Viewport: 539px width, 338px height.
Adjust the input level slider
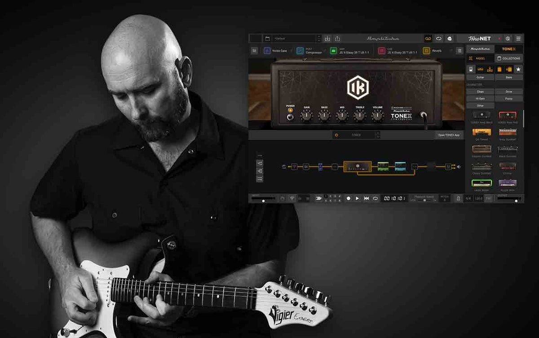(x=263, y=201)
